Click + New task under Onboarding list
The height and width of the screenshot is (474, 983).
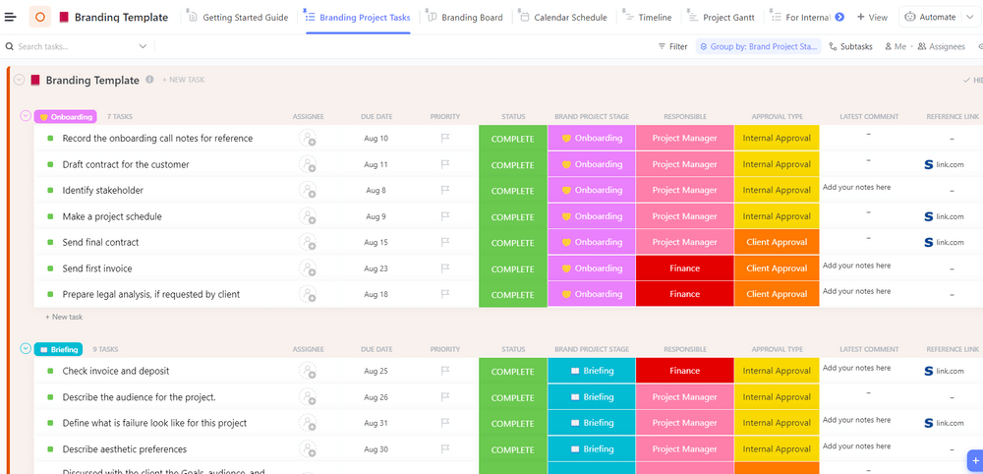[x=64, y=317]
